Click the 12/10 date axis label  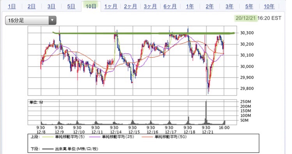pos(79,132)
